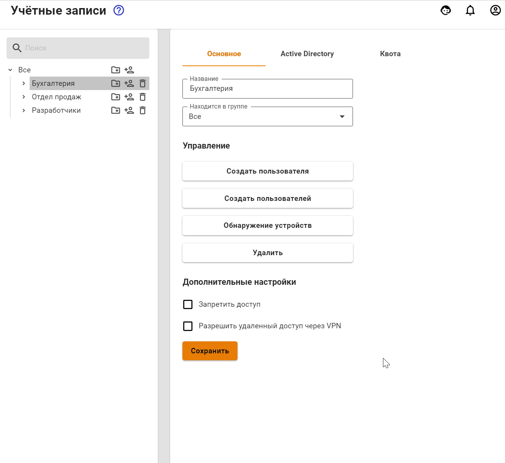
Task: Open the user profile account icon
Action: [495, 10]
